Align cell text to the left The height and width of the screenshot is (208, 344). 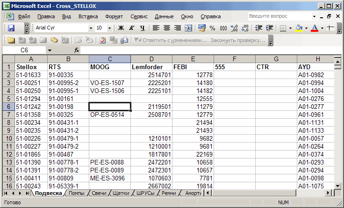tap(156, 28)
